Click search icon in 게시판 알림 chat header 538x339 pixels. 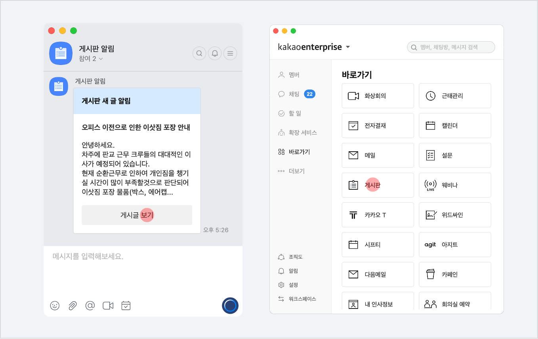(200, 53)
